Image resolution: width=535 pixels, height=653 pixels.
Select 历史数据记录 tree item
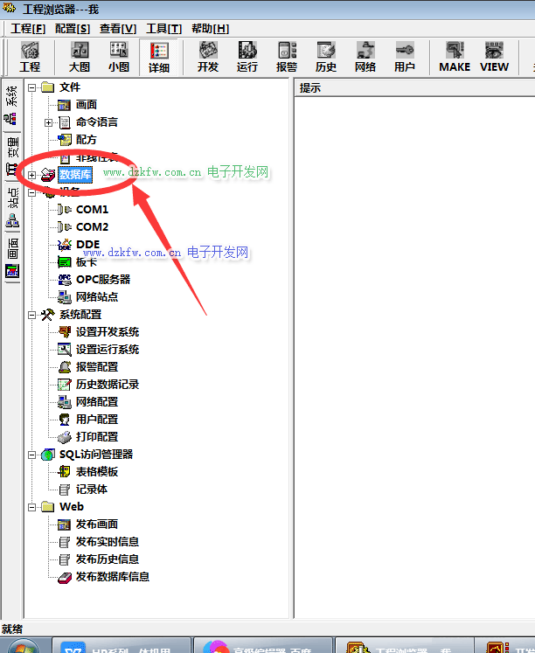point(107,385)
